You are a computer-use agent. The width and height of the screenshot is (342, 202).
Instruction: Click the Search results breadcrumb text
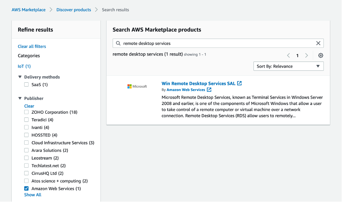116,10
